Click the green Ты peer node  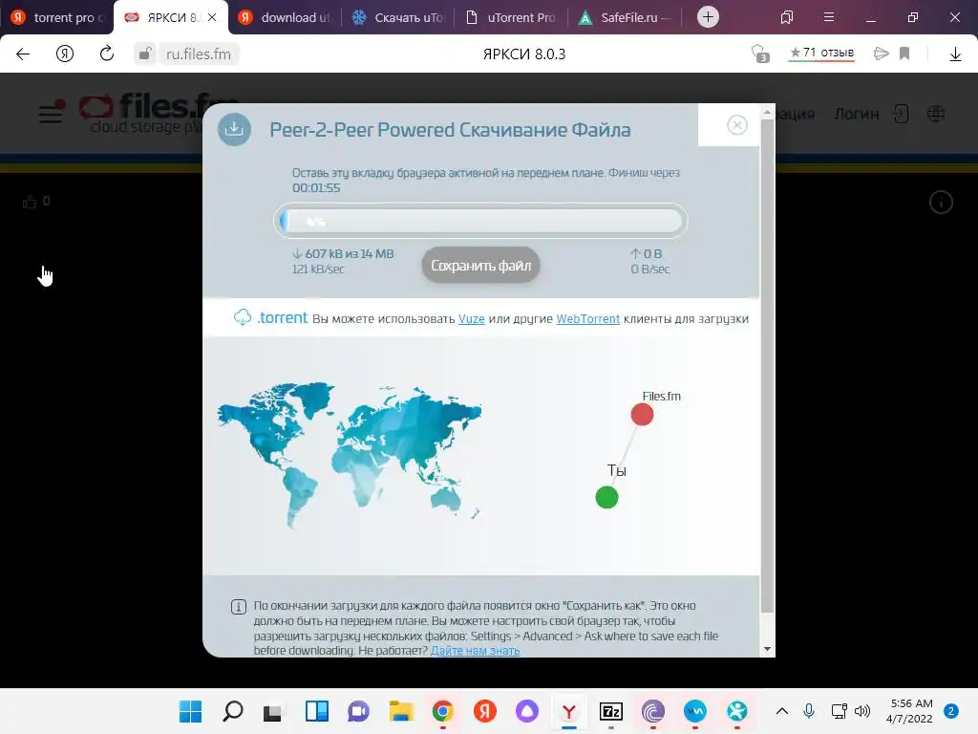[x=606, y=497]
